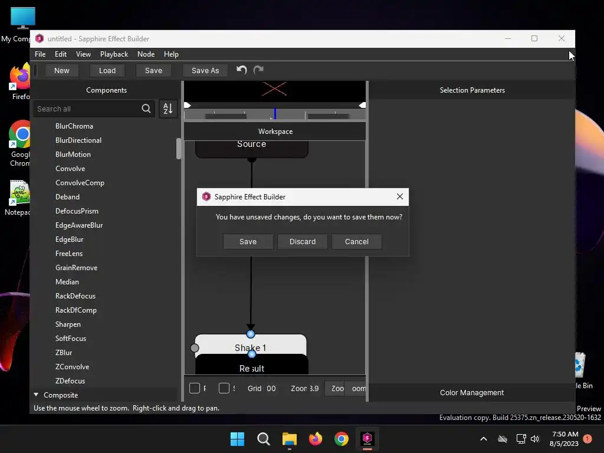
Task: Click the New toolbar button
Action: [61, 71]
